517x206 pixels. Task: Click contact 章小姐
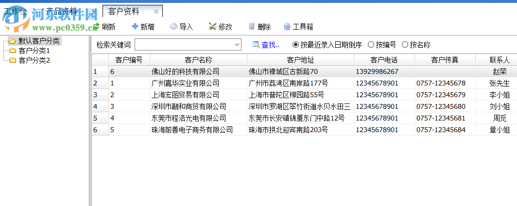[500, 130]
